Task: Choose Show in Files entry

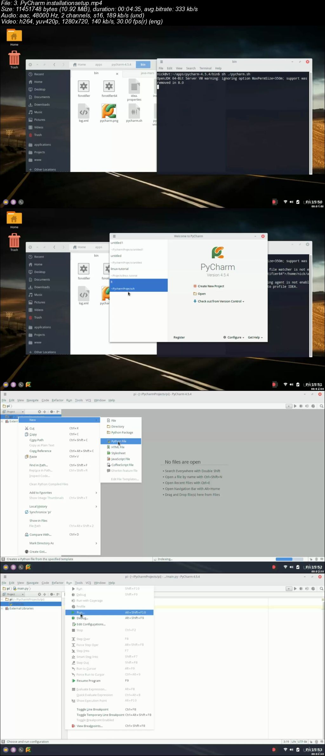Action: click(59, 521)
